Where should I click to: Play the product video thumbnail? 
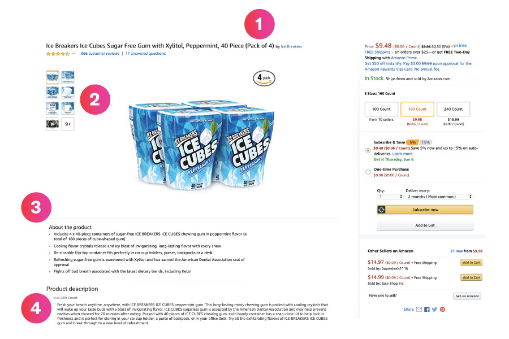52,124
